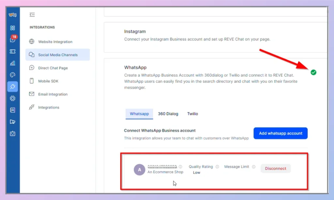This screenshot has height=200, width=334.
Task: Click info icon beside Message Limit
Action: 253,167
